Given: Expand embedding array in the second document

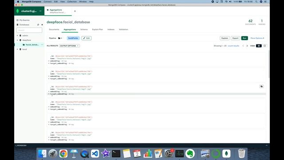Looking at the screenshot, I should pos(49,76).
